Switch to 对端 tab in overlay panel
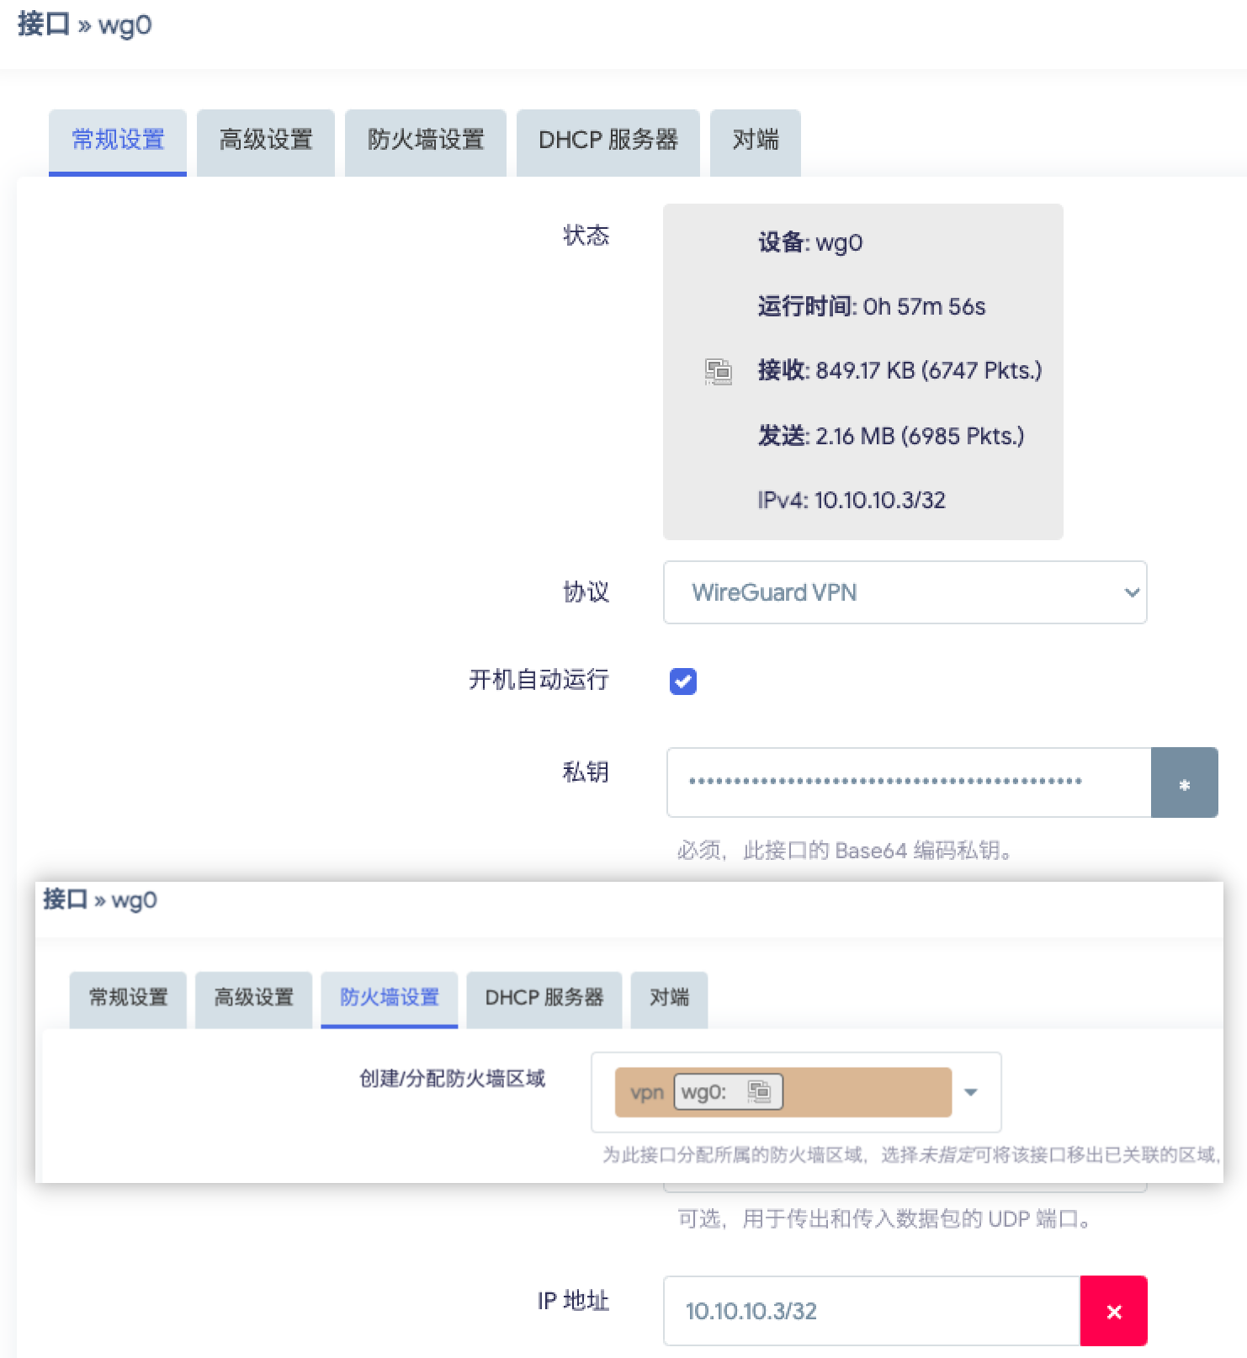The image size is (1247, 1358). pos(669,998)
